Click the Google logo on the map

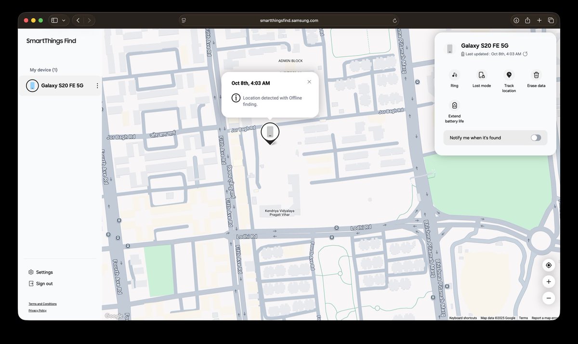114,316
